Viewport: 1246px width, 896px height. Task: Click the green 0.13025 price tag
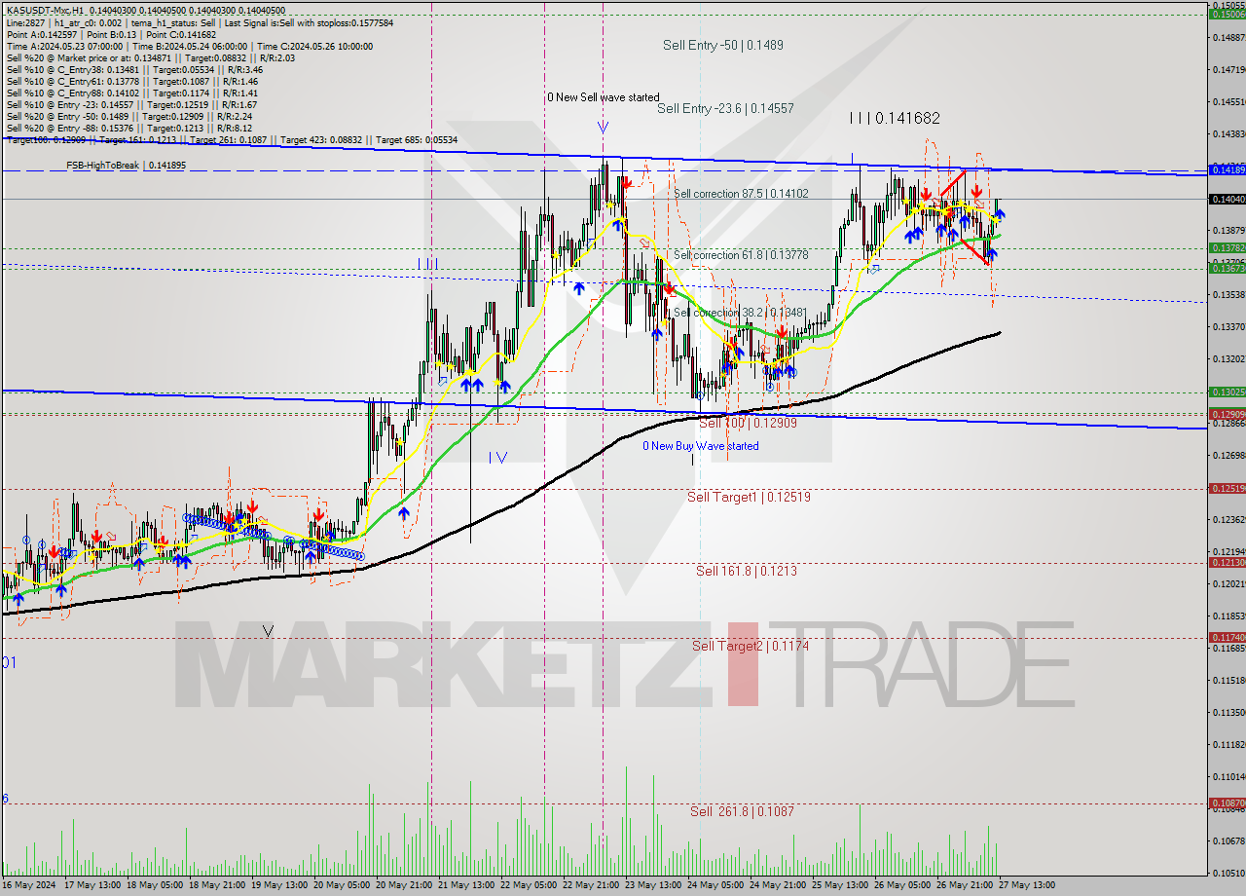coord(1227,392)
